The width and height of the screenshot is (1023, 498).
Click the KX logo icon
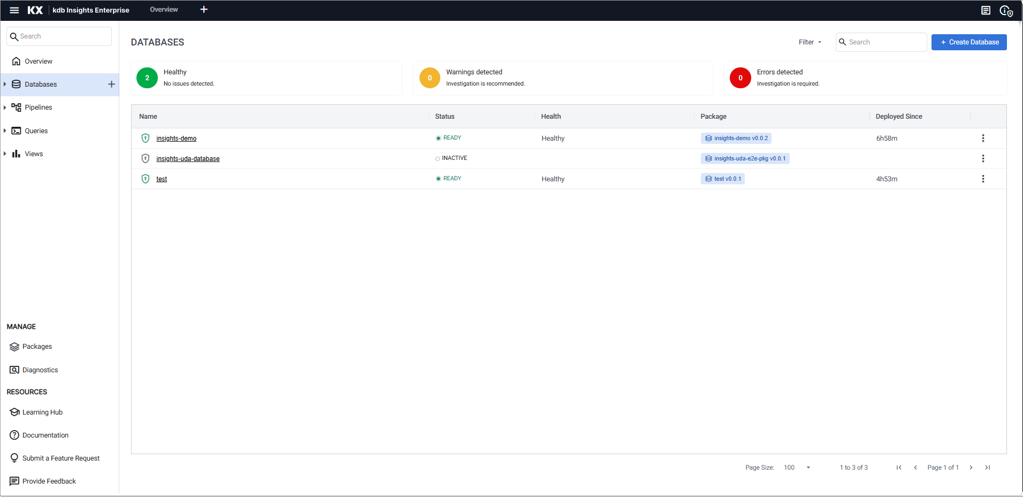click(35, 10)
